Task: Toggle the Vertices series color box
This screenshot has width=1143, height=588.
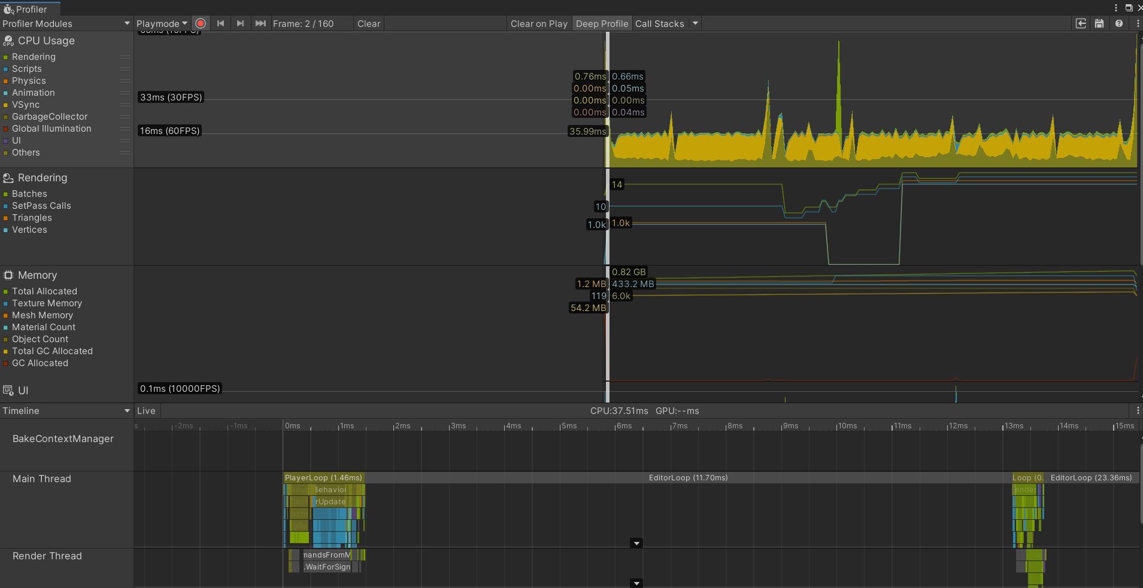Action: 6,230
